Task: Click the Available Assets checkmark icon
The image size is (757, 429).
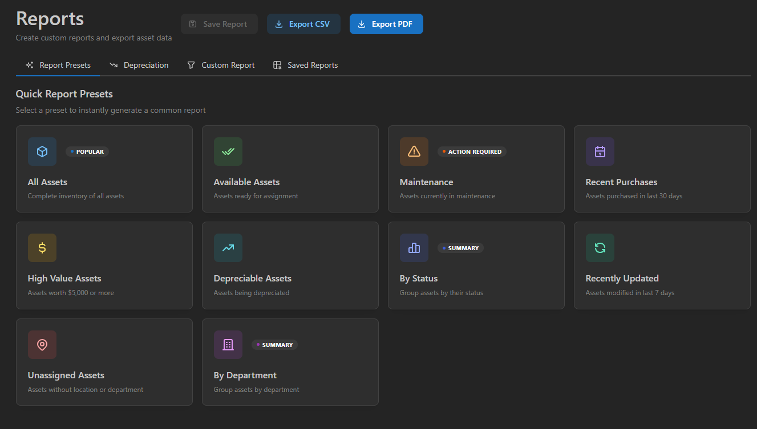Action: pyautogui.click(x=228, y=152)
